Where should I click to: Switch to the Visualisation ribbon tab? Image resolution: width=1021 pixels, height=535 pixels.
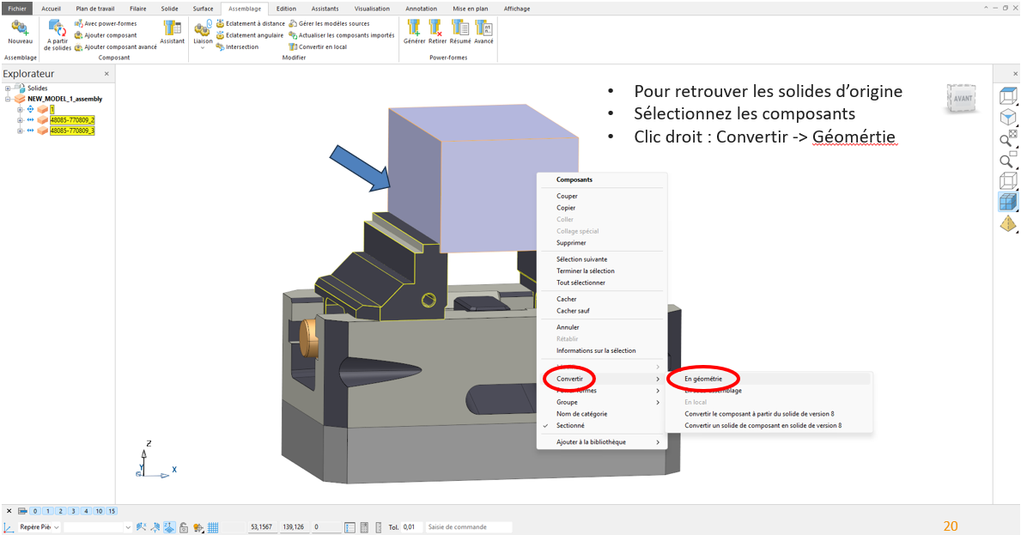[372, 9]
